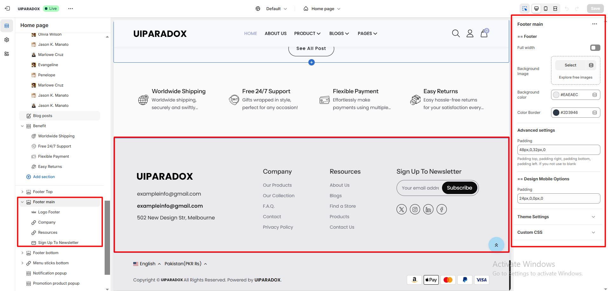The image size is (608, 291).
Task: Click the blue plus add-section circle
Action: (x=312, y=62)
